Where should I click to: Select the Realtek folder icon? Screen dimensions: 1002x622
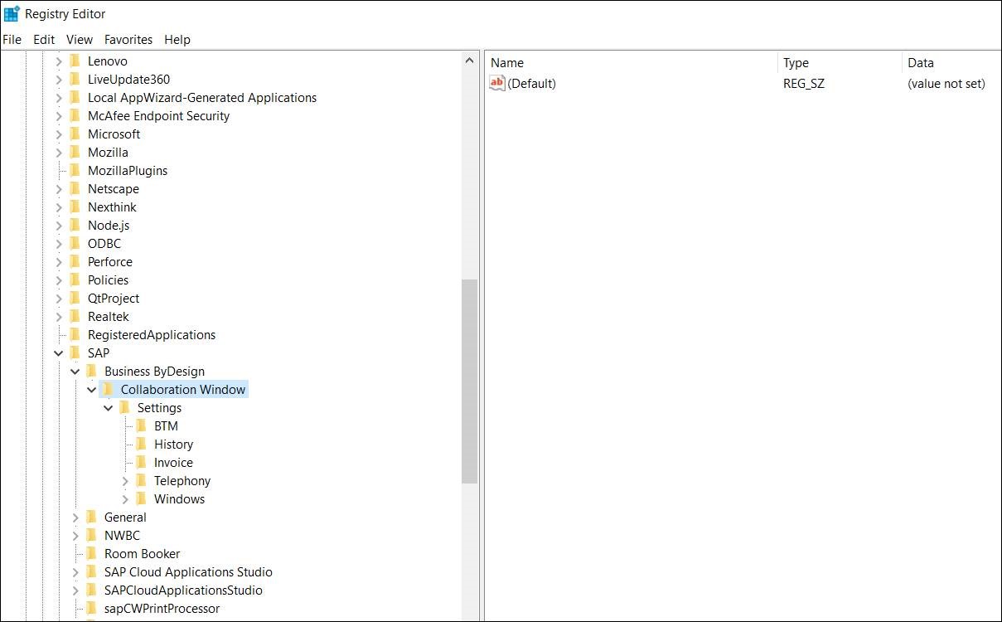(75, 316)
